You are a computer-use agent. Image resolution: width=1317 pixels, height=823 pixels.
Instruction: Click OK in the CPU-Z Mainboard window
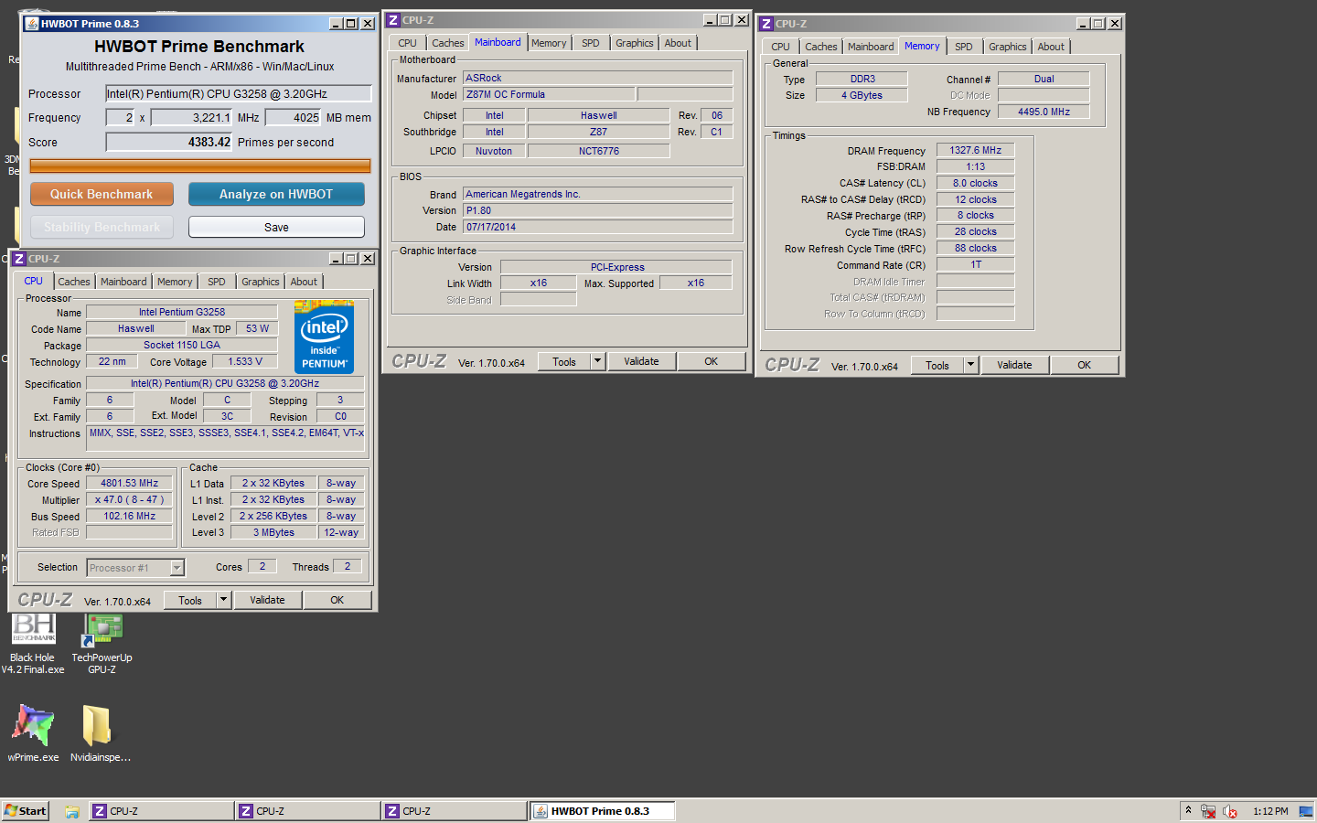(711, 362)
